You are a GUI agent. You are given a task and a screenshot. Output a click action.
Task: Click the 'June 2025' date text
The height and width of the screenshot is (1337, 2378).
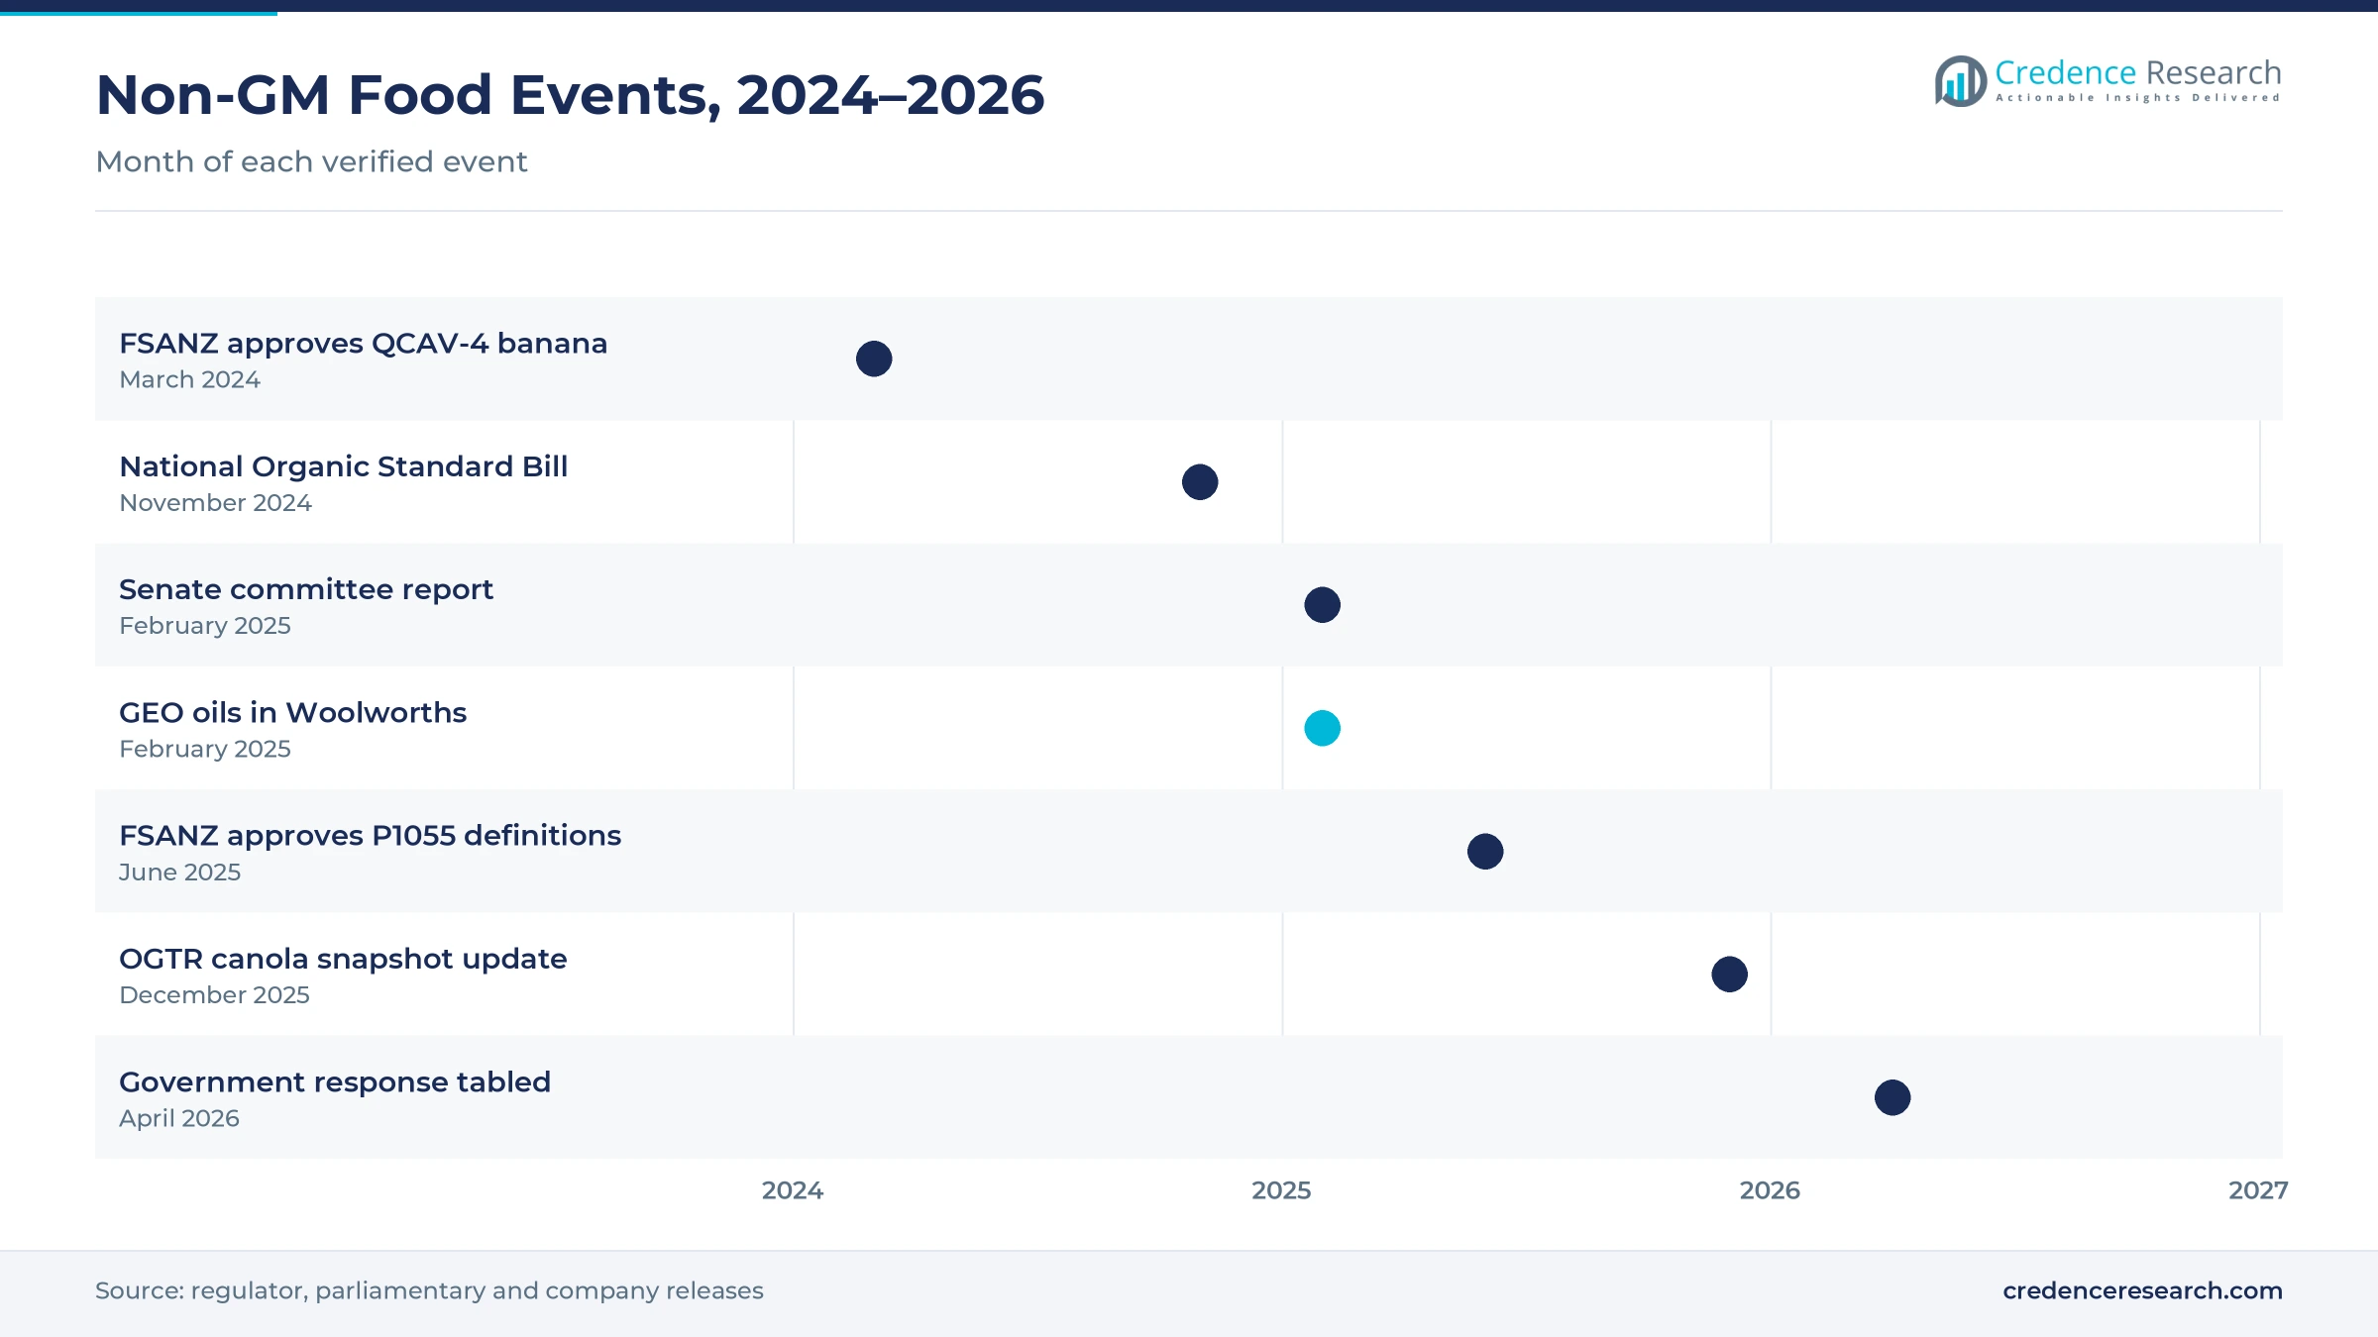pyautogui.click(x=179, y=873)
